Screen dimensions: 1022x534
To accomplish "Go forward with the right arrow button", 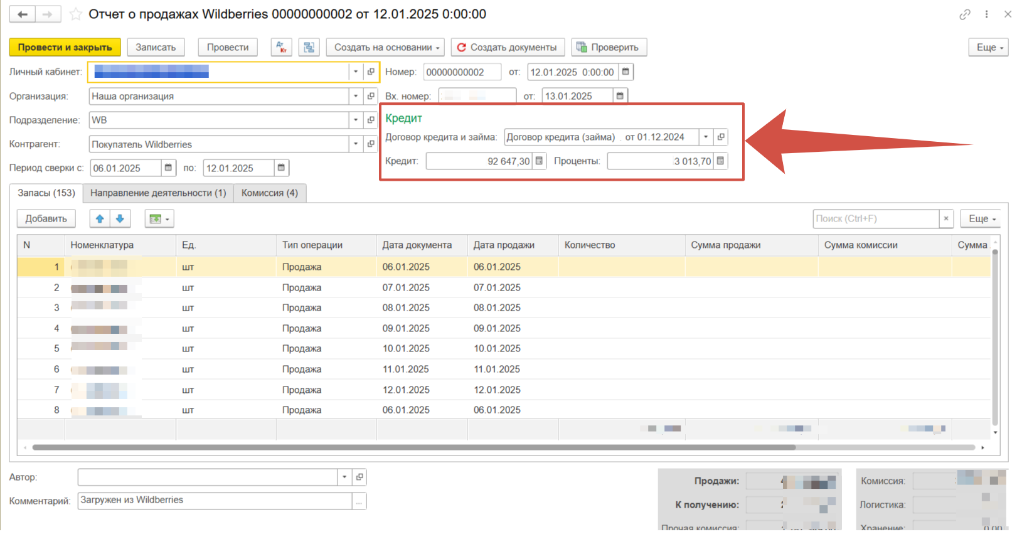I will (48, 14).
